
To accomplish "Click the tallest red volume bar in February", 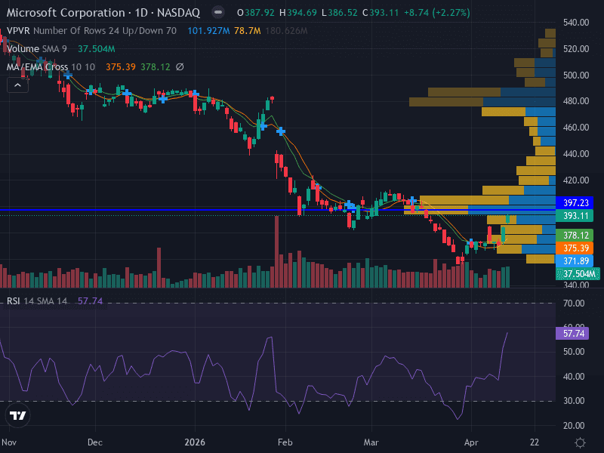I will 276,252.
